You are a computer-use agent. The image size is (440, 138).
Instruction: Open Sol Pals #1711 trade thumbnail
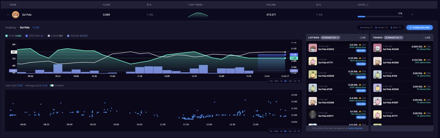click(x=377, y=114)
